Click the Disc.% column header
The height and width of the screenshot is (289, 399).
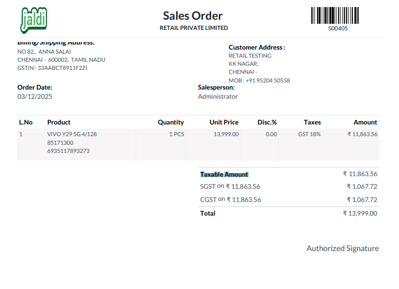(267, 122)
